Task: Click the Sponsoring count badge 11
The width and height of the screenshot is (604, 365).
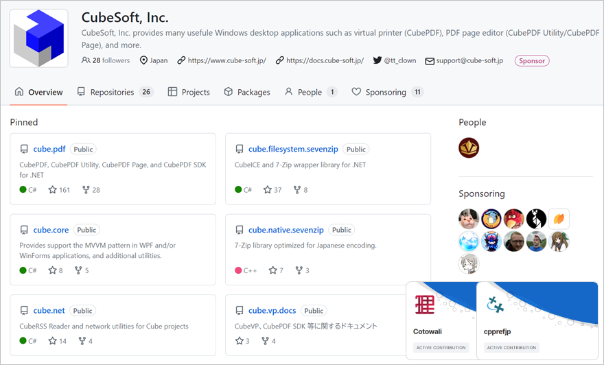Action: (x=417, y=92)
